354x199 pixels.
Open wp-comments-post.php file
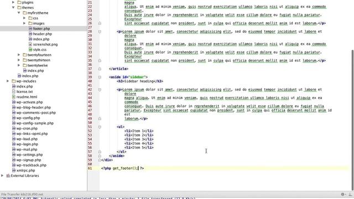pos(36,113)
